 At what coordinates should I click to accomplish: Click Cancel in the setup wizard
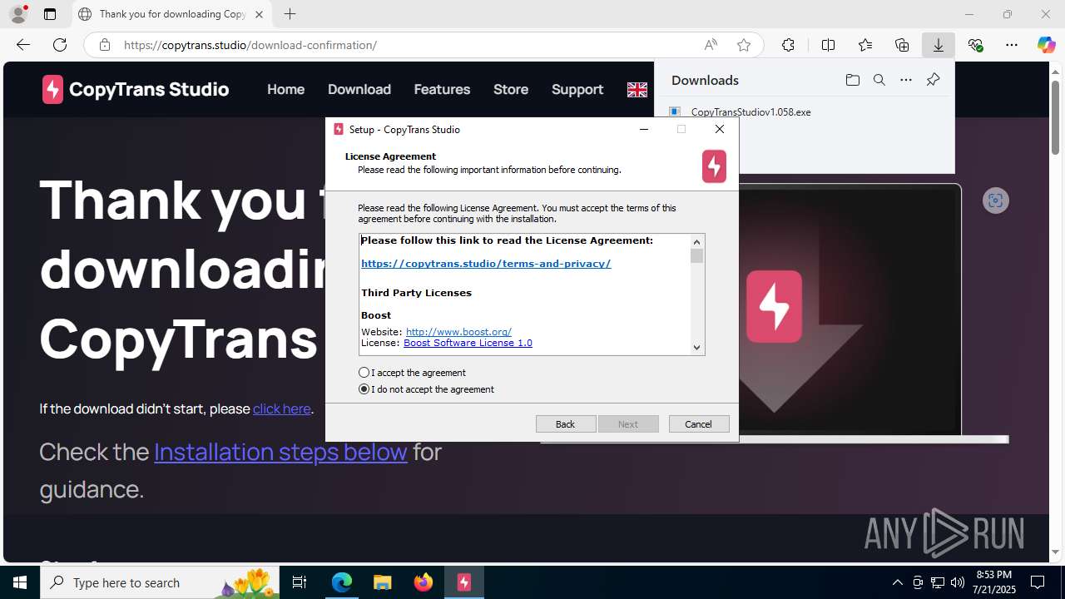(x=699, y=424)
